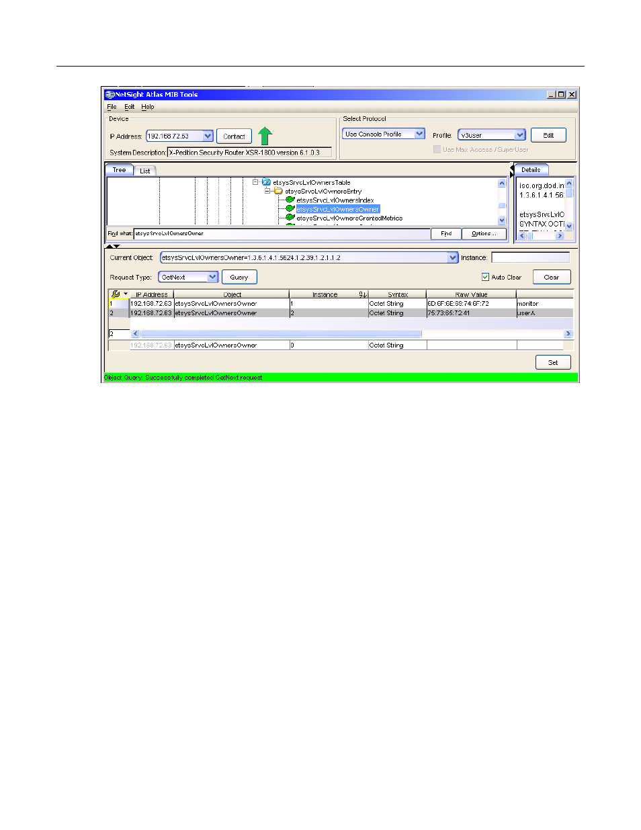Collapse the etsysSrvcLvlOwnersTable tree node

(x=255, y=182)
